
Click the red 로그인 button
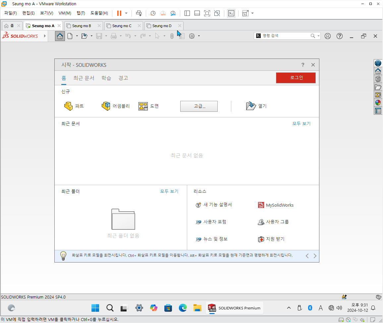tap(296, 78)
